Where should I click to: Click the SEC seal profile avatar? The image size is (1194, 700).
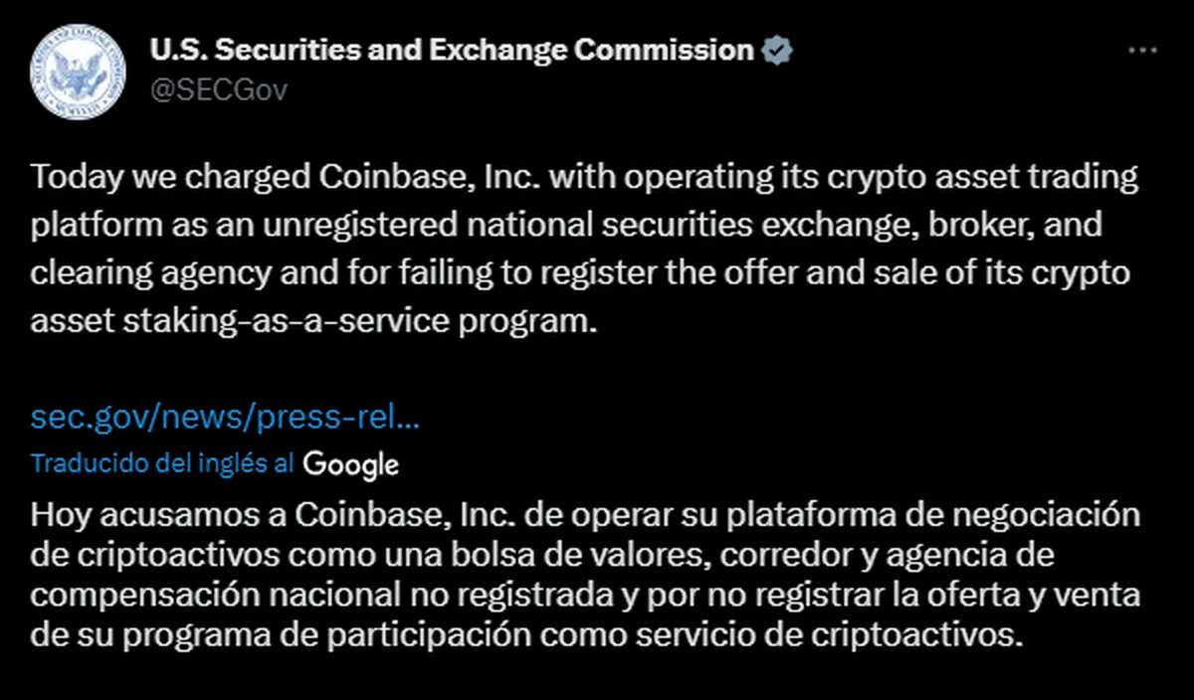pos(77,72)
